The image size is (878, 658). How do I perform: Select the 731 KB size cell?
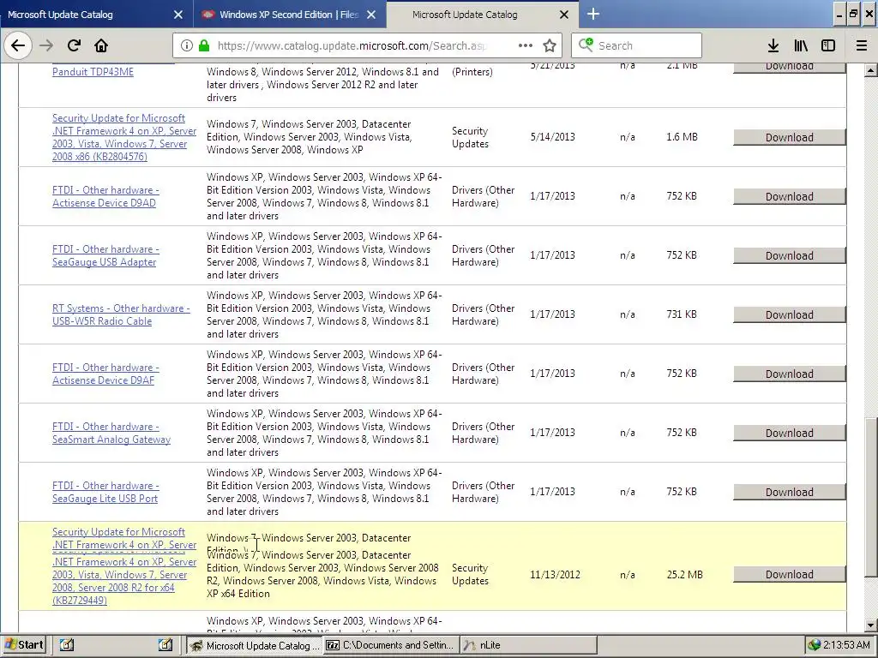click(x=682, y=314)
